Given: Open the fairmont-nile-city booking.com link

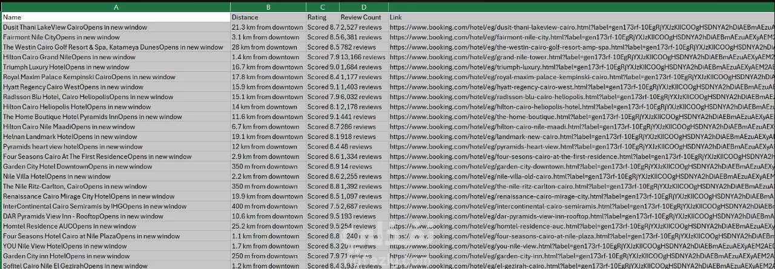Looking at the screenshot, I should 581,37.
